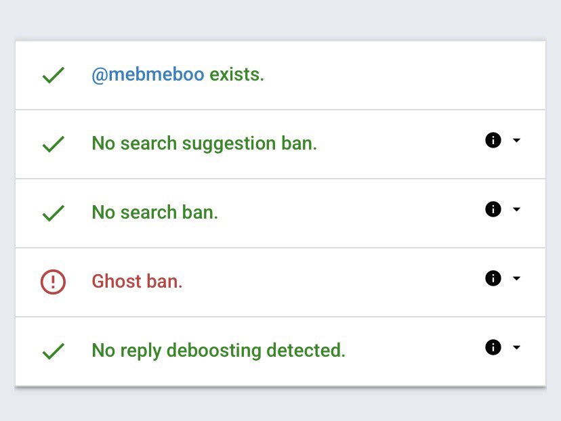Click info icon next to Ghost ban
Viewport: 561px width, 421px height.
tap(493, 278)
